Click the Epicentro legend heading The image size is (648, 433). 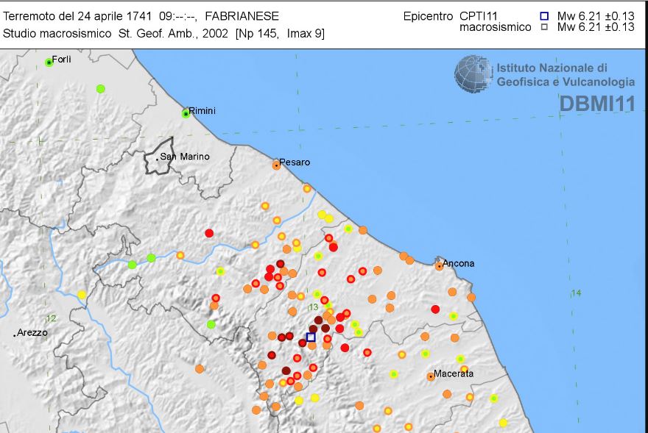coord(429,15)
